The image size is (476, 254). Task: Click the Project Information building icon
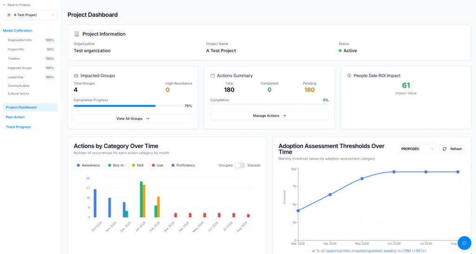point(77,34)
